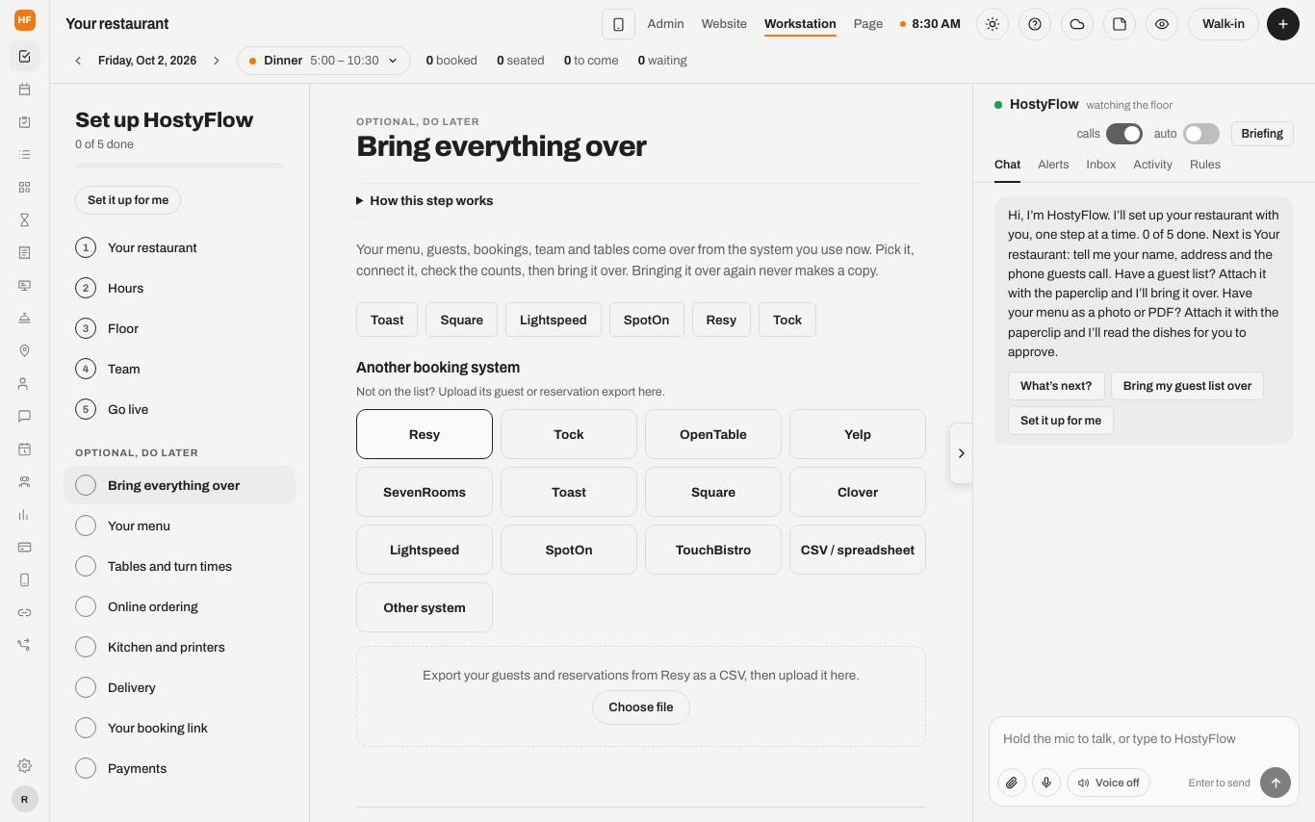Image resolution: width=1315 pixels, height=822 pixels.
Task: Click the grid layout icon in sidebar
Action: click(24, 188)
